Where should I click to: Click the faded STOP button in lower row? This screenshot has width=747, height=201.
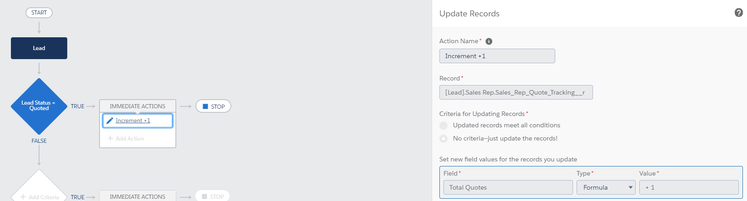point(212,196)
